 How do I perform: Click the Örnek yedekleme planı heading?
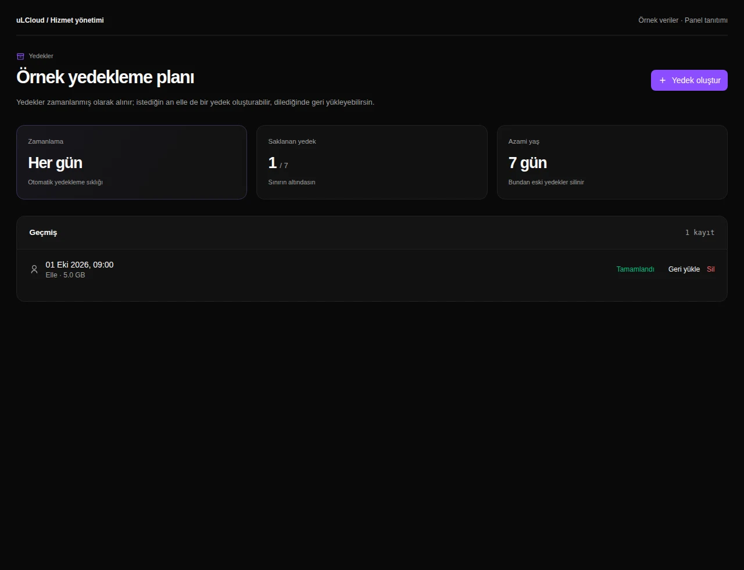pyautogui.click(x=105, y=77)
